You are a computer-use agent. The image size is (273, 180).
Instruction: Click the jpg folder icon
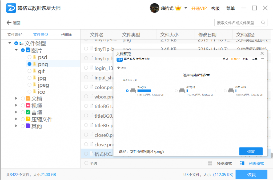click(x=34, y=78)
